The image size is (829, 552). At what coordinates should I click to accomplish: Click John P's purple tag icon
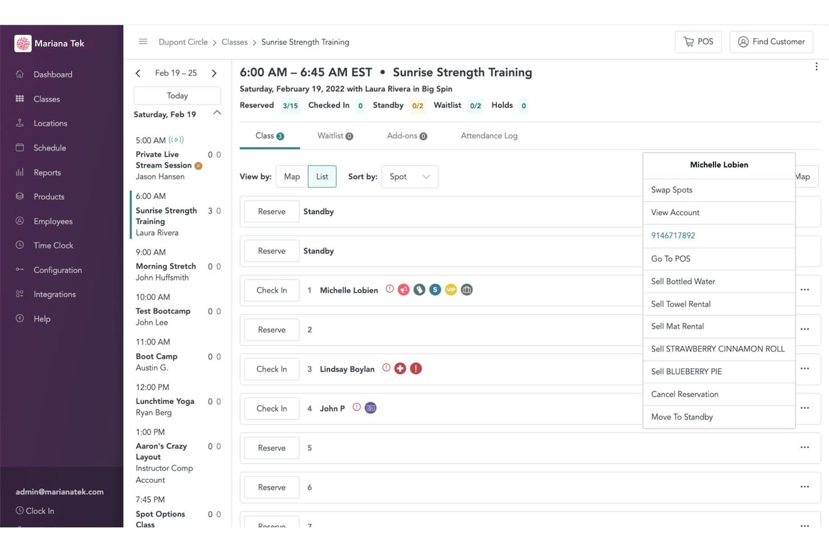pyautogui.click(x=371, y=408)
